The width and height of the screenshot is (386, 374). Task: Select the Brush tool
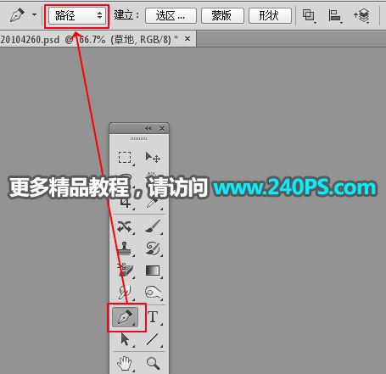point(153,226)
